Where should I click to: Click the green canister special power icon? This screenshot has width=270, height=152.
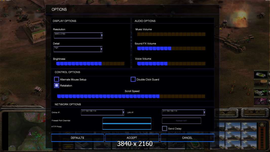261,75
